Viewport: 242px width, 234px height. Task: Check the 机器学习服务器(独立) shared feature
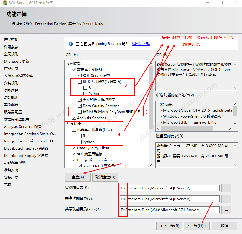(x=74, y=130)
